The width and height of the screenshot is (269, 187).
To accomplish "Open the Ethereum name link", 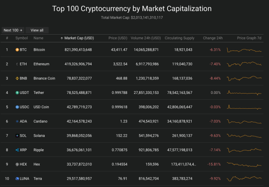I will [x=41, y=64].
